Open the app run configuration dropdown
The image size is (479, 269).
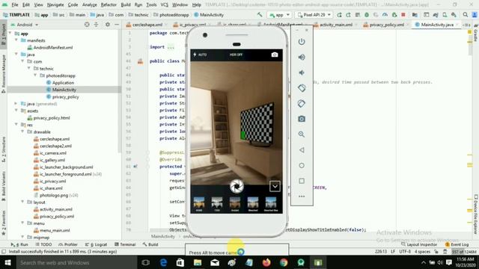coord(279,15)
